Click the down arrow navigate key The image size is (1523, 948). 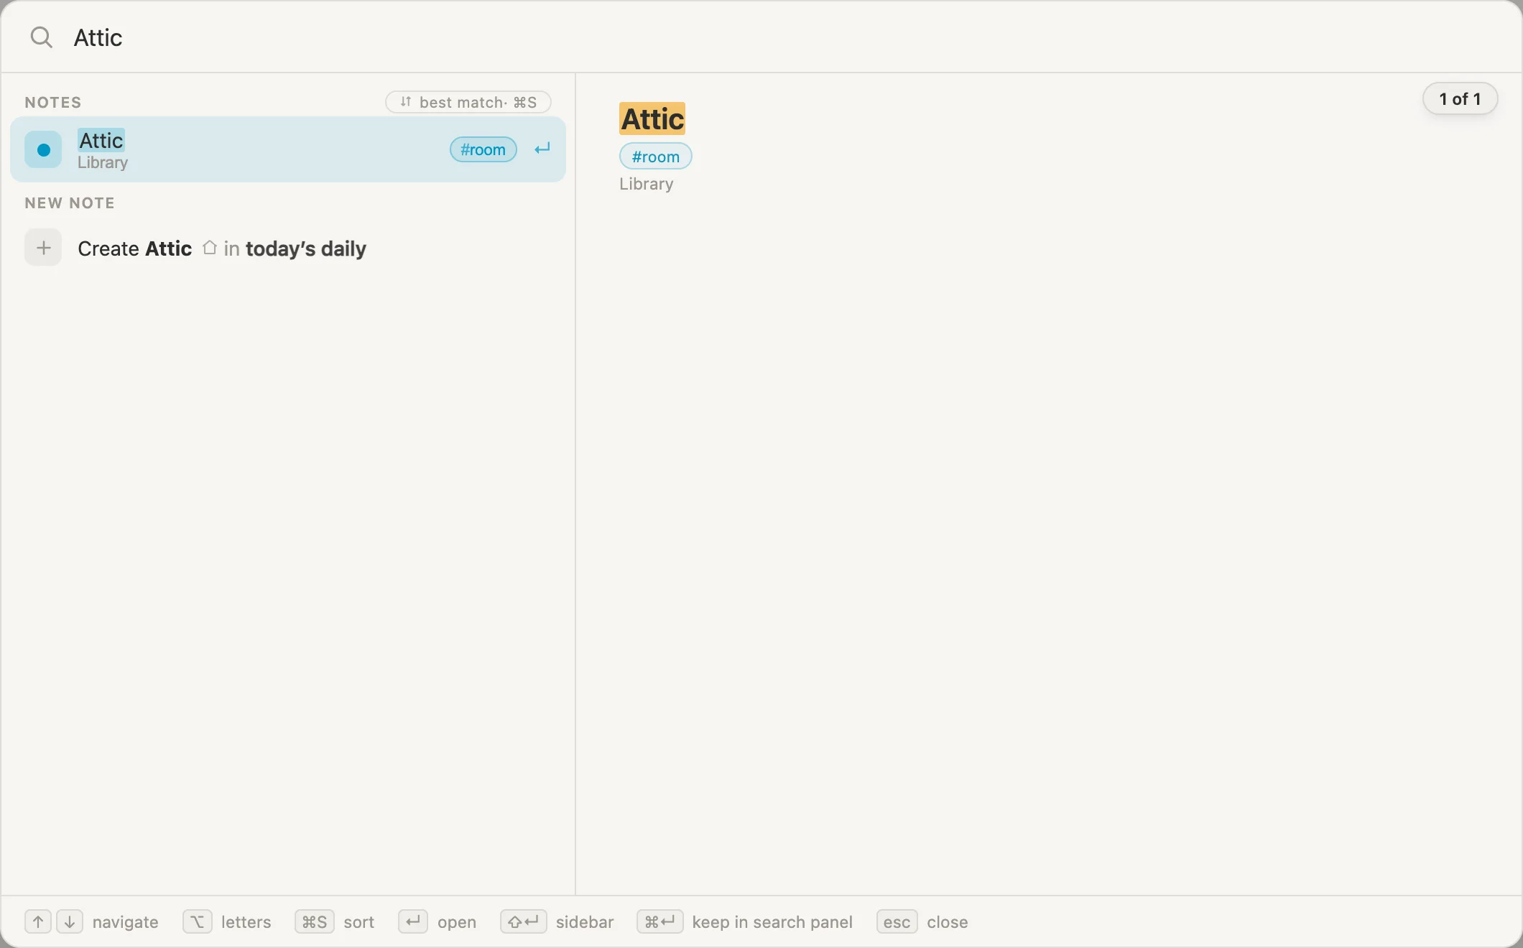coord(70,921)
